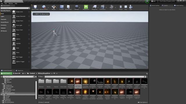
Task: Select the Cylinder shape icon
Action: (x=14, y=44)
